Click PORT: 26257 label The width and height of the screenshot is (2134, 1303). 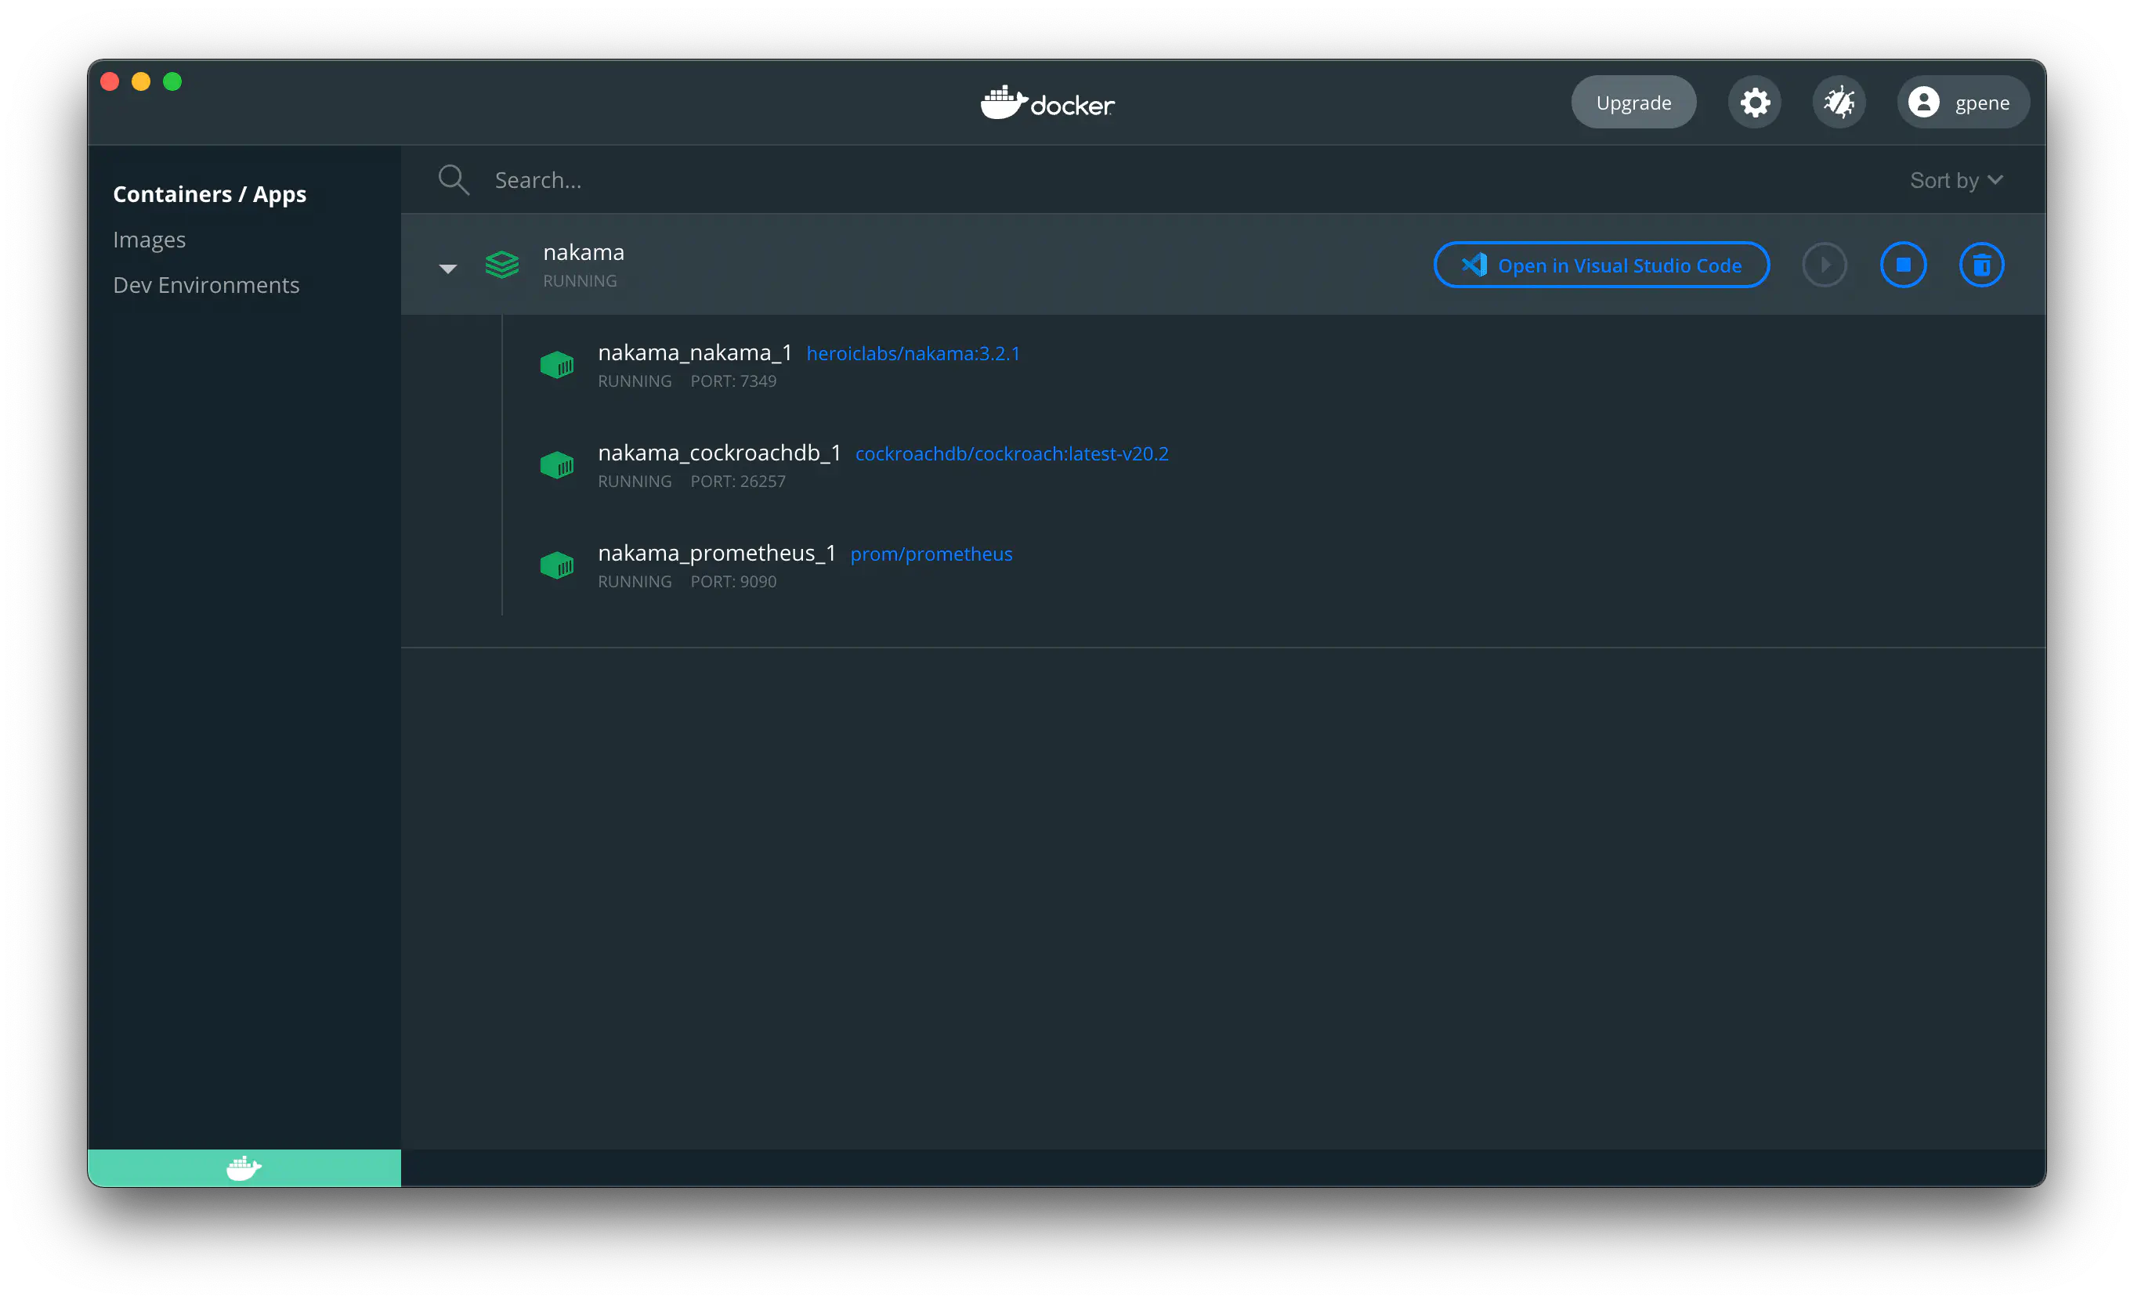pyautogui.click(x=738, y=482)
